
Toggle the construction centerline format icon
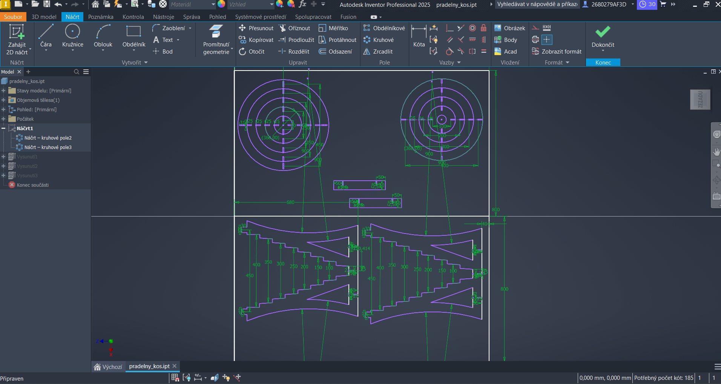click(535, 40)
